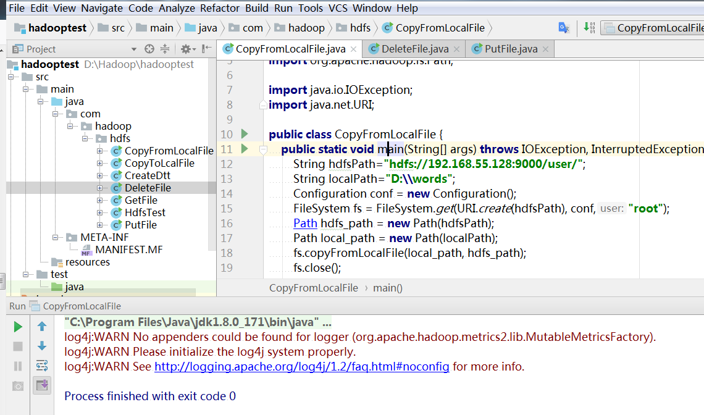Image resolution: width=704 pixels, height=415 pixels.
Task: Open the log4j faq noconfig link
Action: pos(301,366)
